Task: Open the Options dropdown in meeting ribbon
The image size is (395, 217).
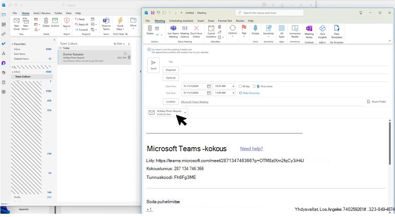Action: (232, 31)
